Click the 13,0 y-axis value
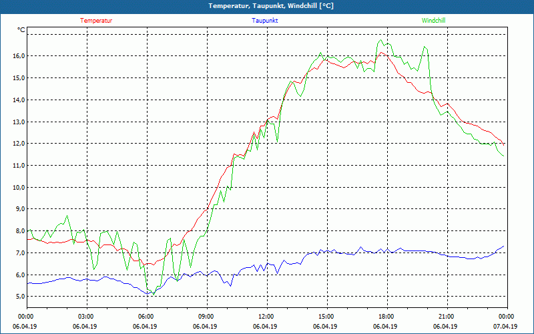The width and height of the screenshot is (534, 334). (x=19, y=122)
